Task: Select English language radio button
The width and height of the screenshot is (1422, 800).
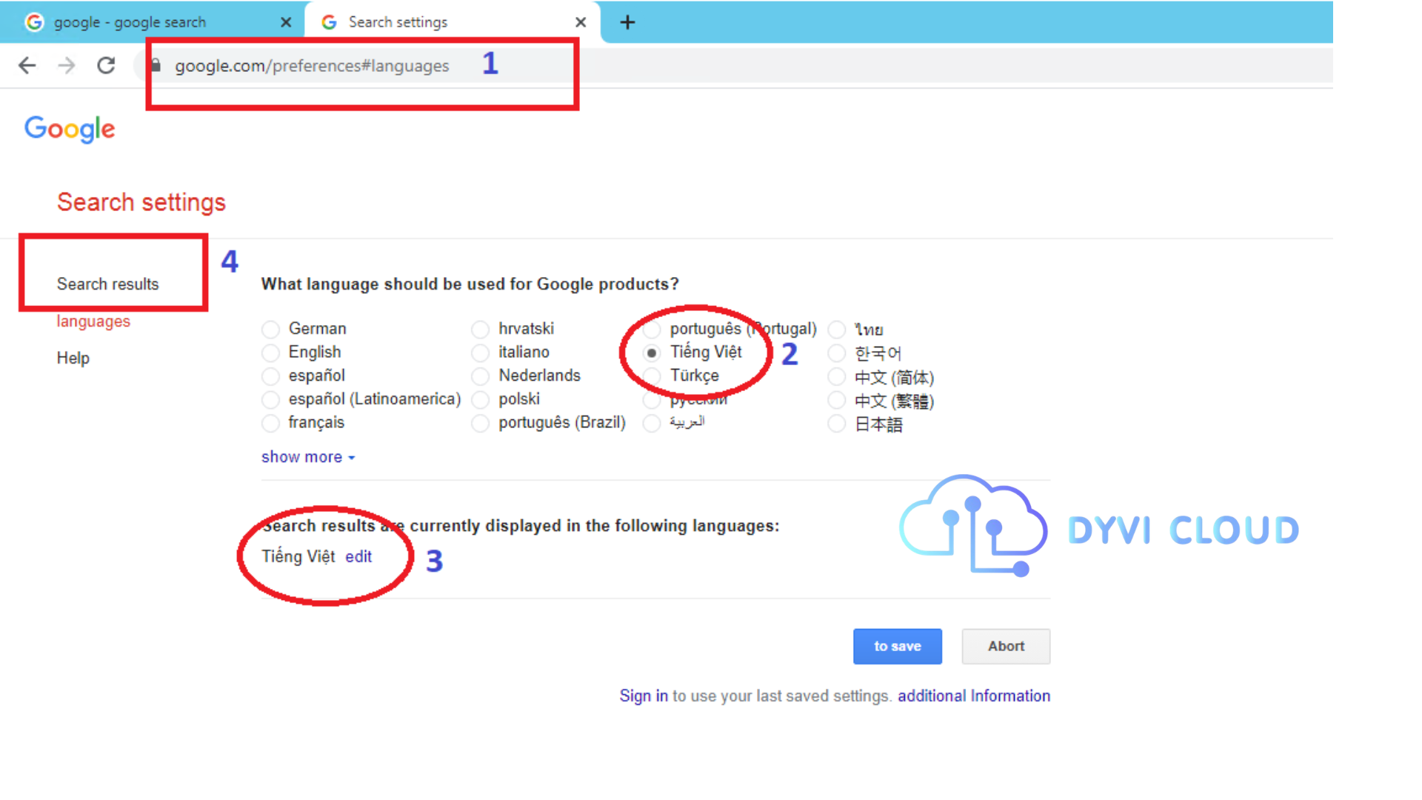Action: pos(270,353)
